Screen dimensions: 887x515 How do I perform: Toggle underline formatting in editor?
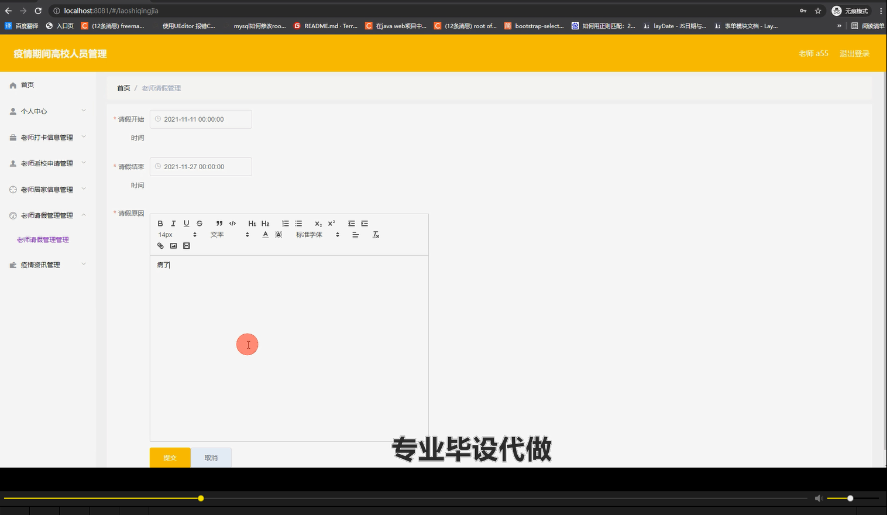(x=186, y=224)
